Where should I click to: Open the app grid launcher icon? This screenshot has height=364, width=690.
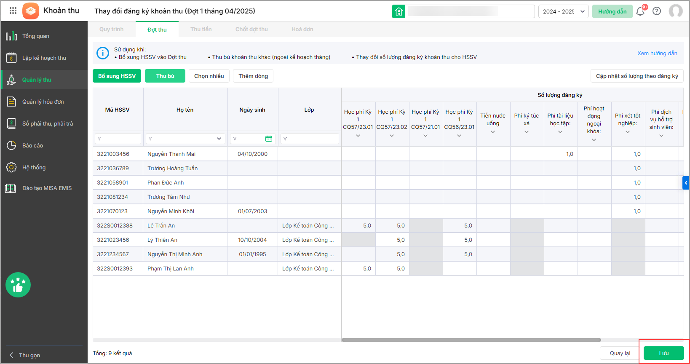(x=13, y=11)
